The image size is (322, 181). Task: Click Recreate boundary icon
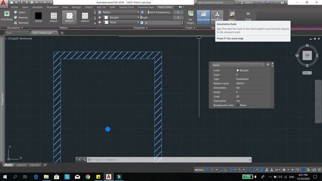16,23
